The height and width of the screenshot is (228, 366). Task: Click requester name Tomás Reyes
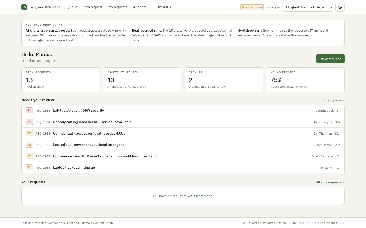[x=323, y=122]
